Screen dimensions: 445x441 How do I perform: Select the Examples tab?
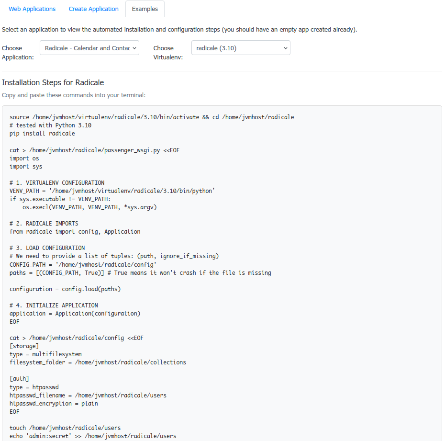[x=145, y=9]
